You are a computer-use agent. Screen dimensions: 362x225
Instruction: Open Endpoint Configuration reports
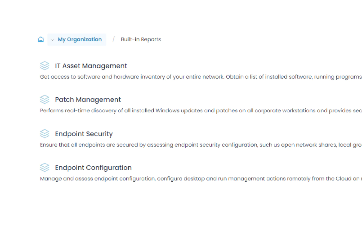(x=93, y=168)
